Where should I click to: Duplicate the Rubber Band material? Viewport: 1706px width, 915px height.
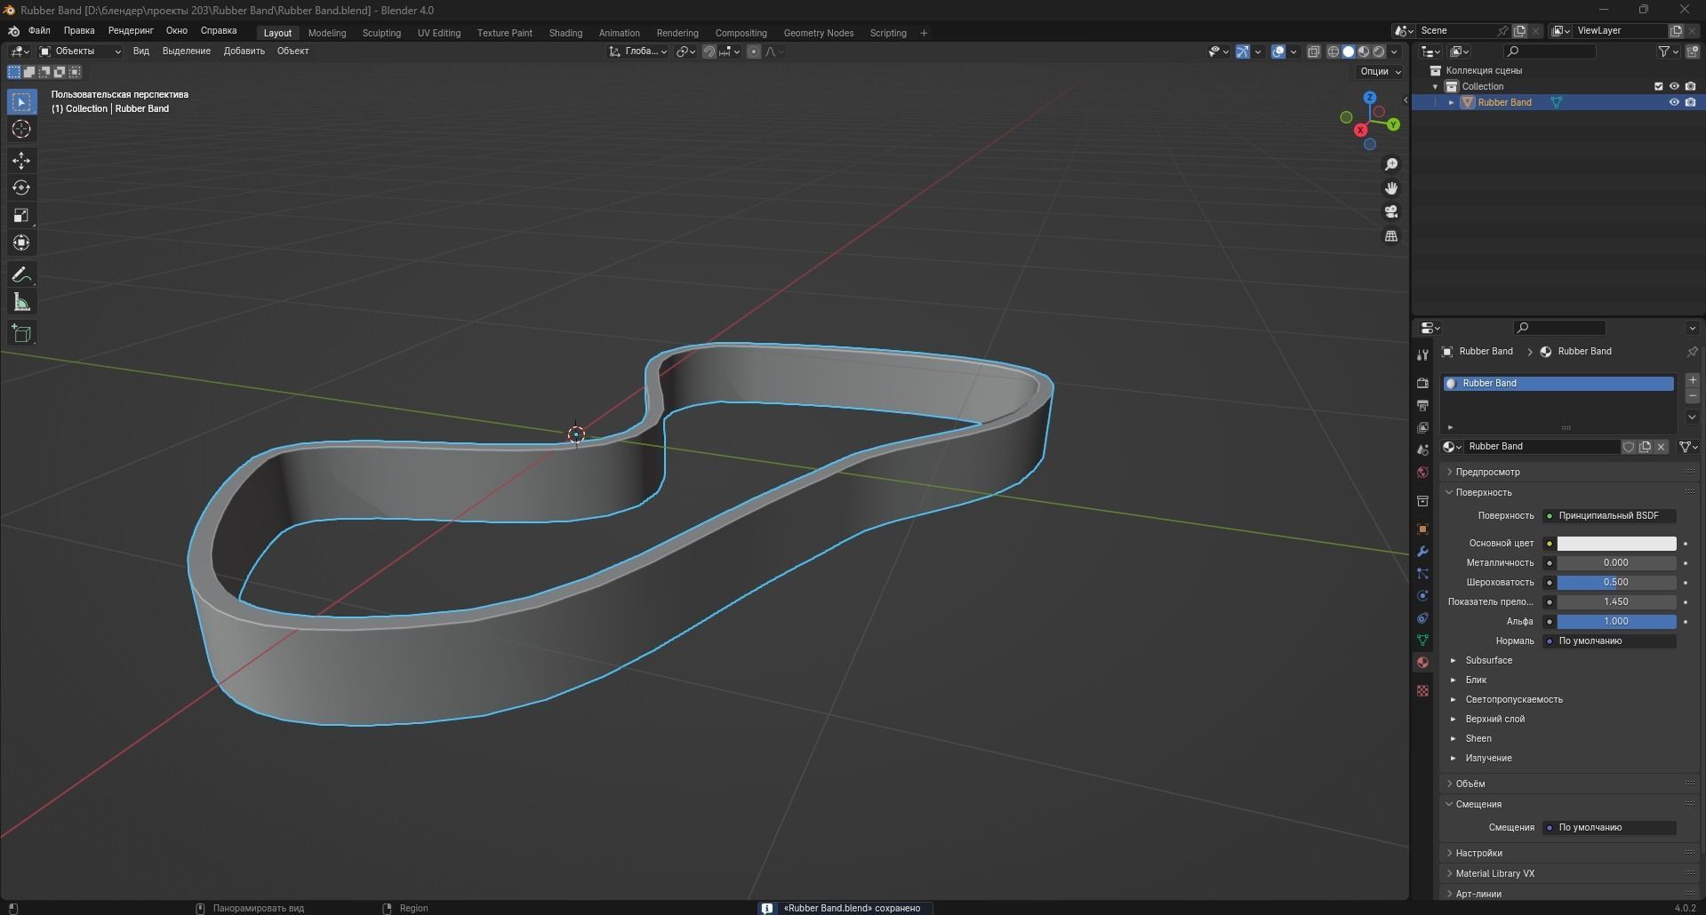1645,447
